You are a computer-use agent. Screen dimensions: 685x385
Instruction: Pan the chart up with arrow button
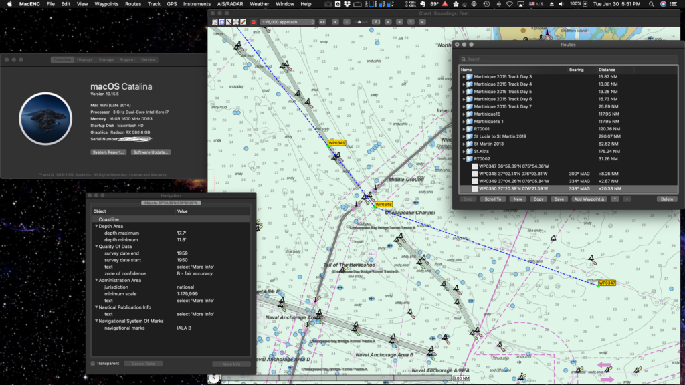point(411,22)
